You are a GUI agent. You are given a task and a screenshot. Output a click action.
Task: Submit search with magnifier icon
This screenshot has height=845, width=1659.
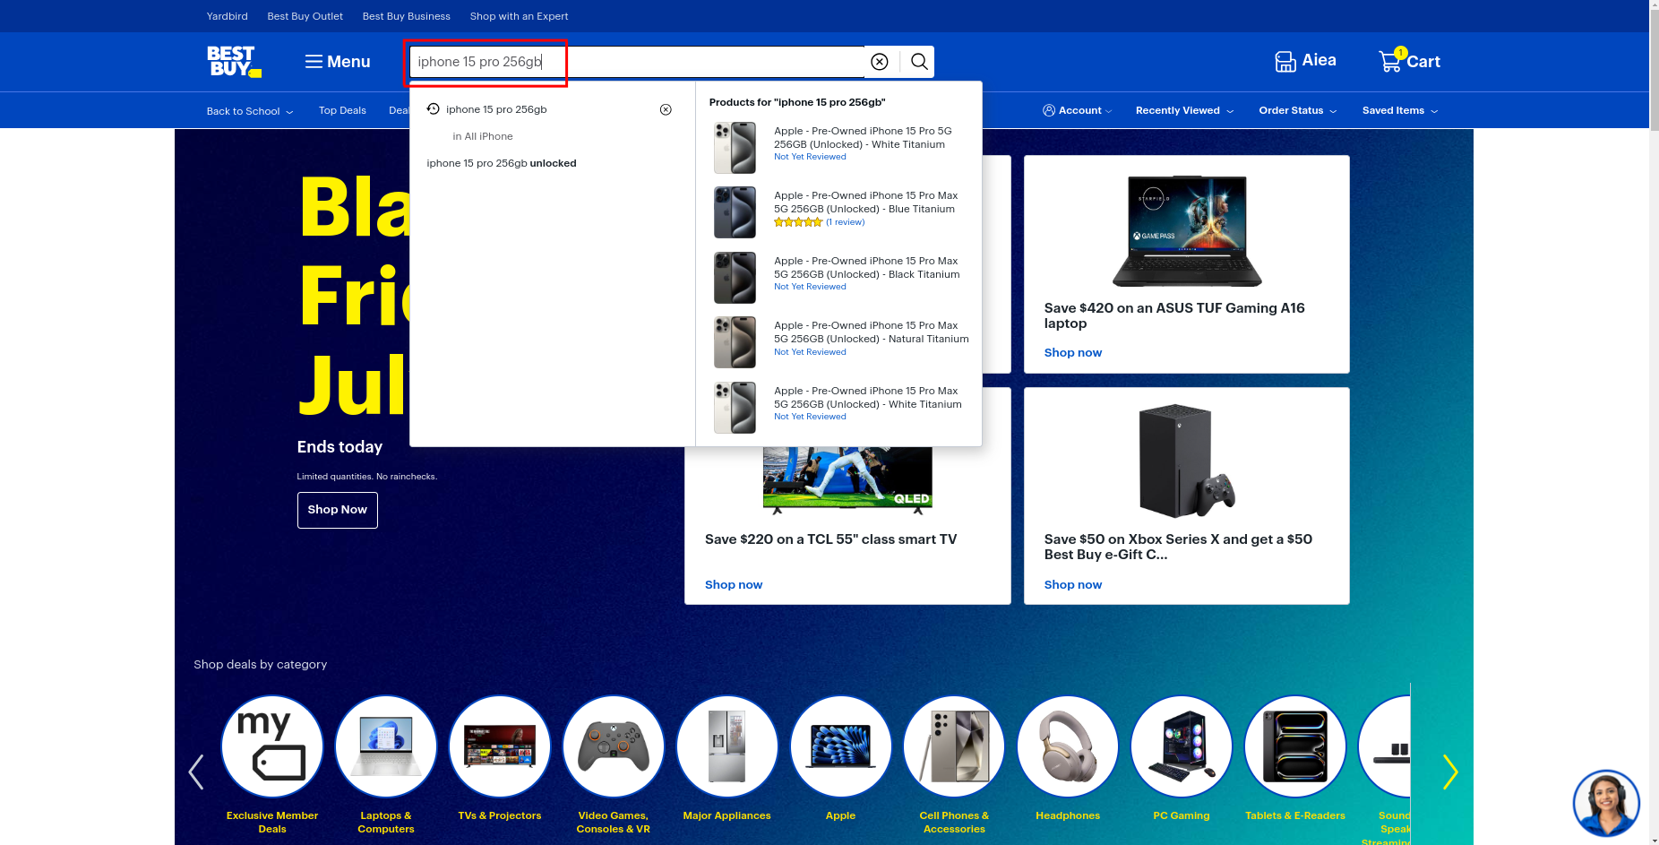coord(918,62)
